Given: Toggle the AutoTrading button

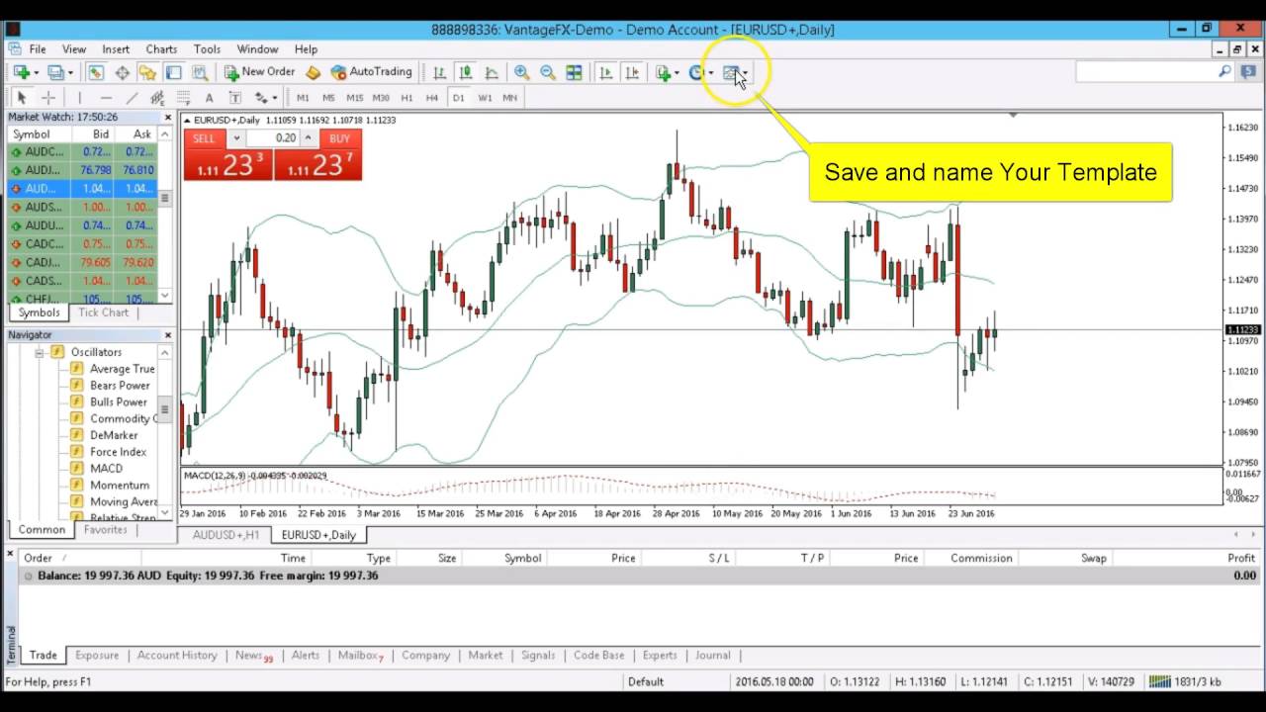Looking at the screenshot, I should (371, 72).
